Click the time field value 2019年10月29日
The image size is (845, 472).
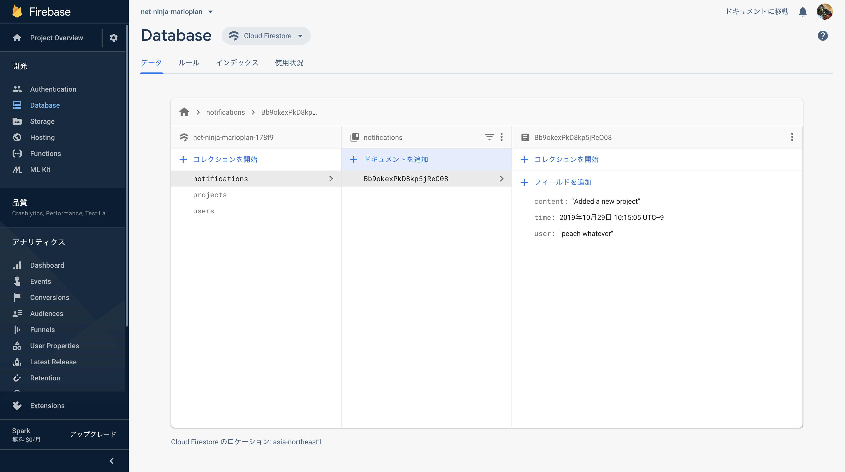(x=611, y=217)
